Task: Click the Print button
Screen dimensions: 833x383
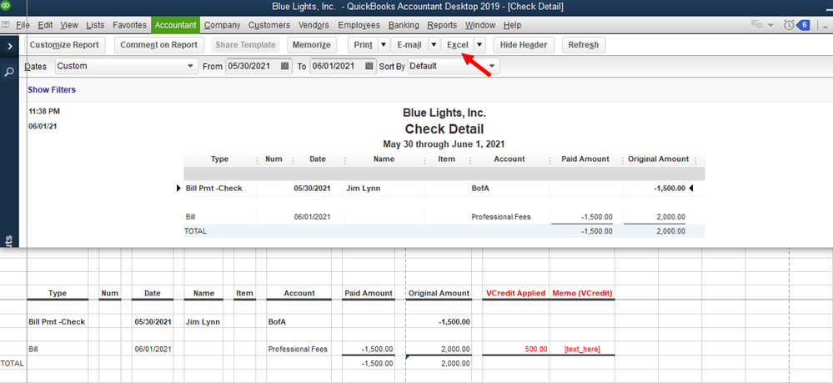Action: click(363, 45)
